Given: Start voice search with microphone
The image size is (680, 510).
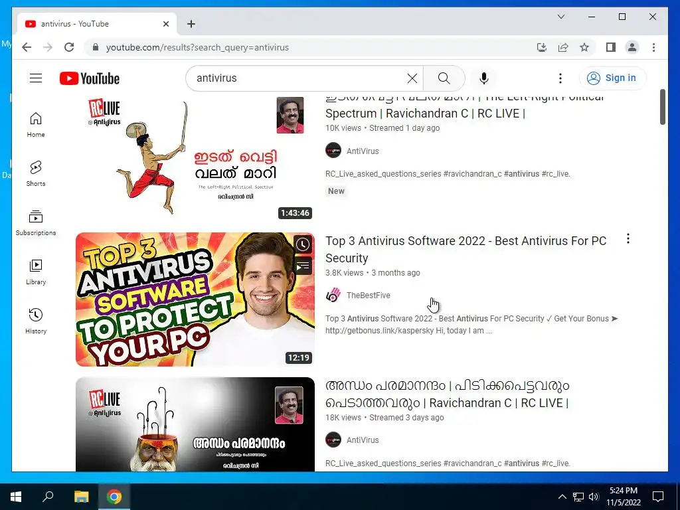Looking at the screenshot, I should coord(484,78).
